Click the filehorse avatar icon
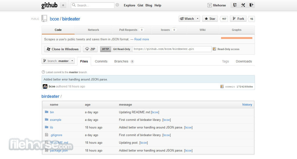297x159 pixels. [209, 5]
